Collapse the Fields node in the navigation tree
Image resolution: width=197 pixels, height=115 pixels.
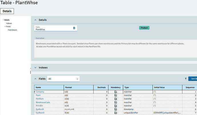pos(5,27)
